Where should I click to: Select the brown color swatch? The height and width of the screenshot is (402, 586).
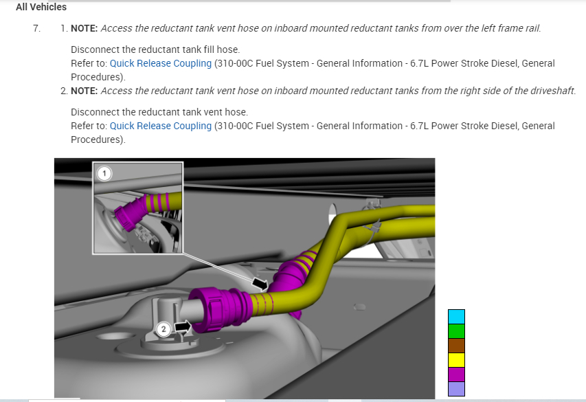[456, 346]
